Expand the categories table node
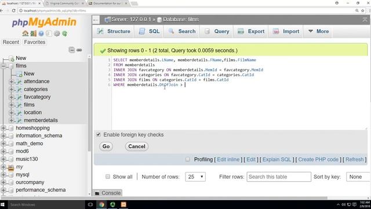The width and height of the screenshot is (371, 209). tap(11, 89)
